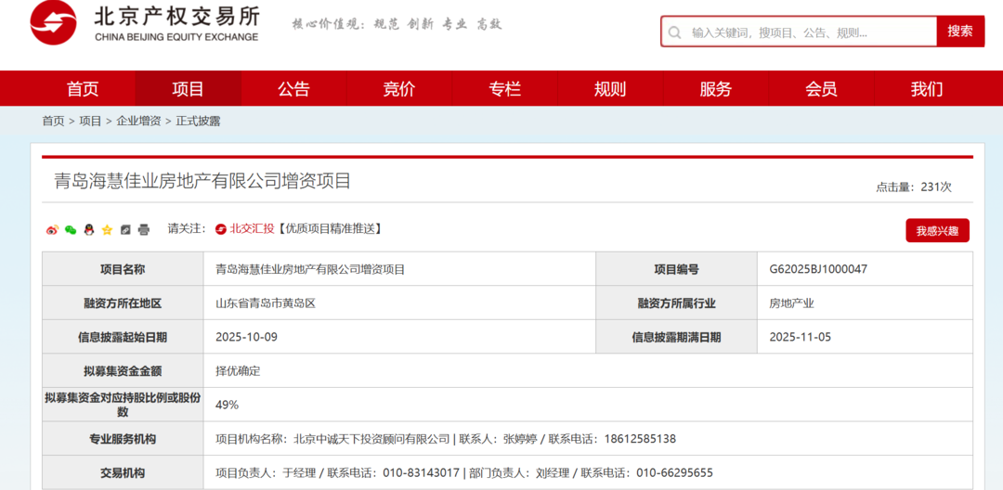Navigate to 会员 page
This screenshot has height=490, width=1003.
(821, 89)
